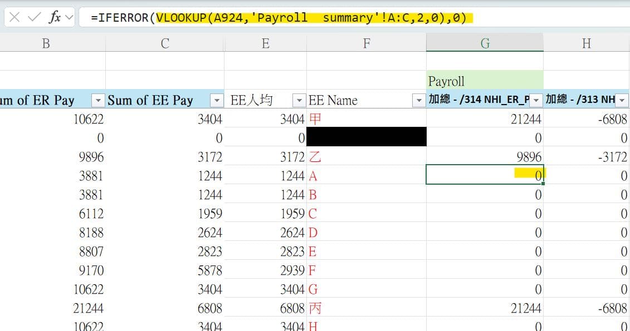Open the filter dropdown for EE Name
This screenshot has width=630, height=331.
(419, 100)
